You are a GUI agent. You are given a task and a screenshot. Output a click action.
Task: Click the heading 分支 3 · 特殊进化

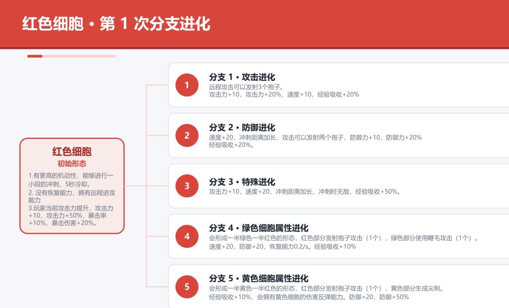click(242, 182)
